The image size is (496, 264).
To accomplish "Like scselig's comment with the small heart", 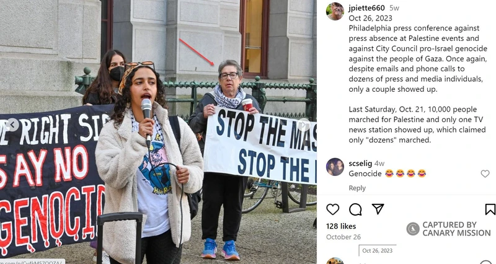I will tap(485, 174).
